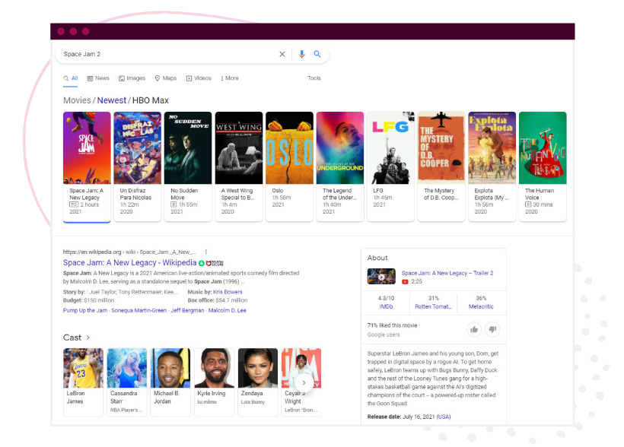Image resolution: width=624 pixels, height=447 pixels.
Task: Open the More search options menu
Action: (230, 78)
